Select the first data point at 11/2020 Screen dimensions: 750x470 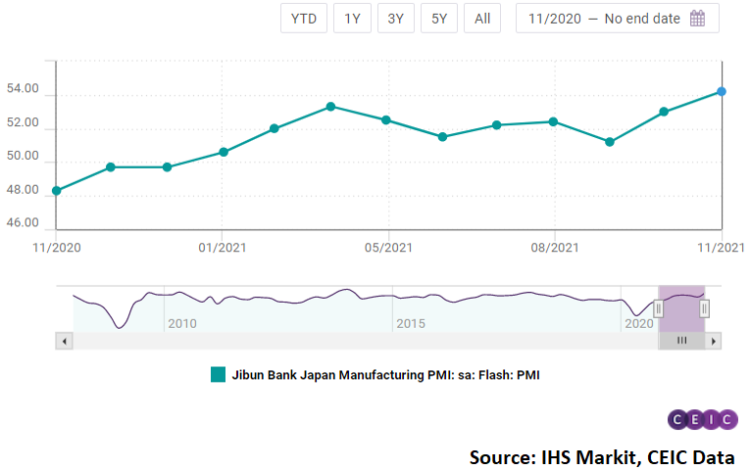pos(57,191)
